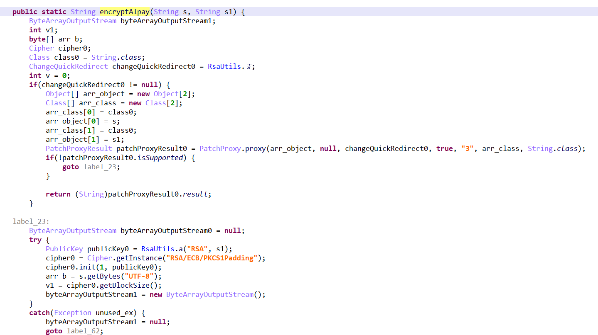Click the ChangeQuickRedirect type name in the declaration

[68, 66]
